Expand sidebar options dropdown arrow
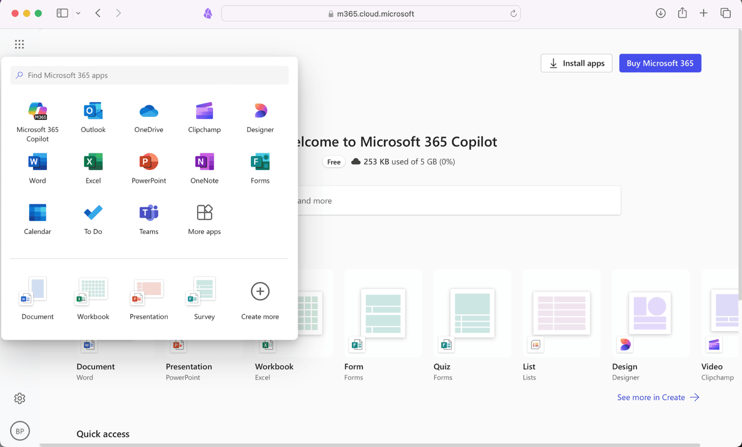 tap(78, 13)
